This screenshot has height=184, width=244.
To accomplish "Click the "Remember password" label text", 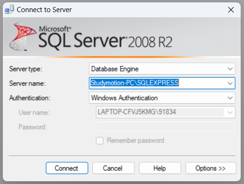I will [x=136, y=140].
